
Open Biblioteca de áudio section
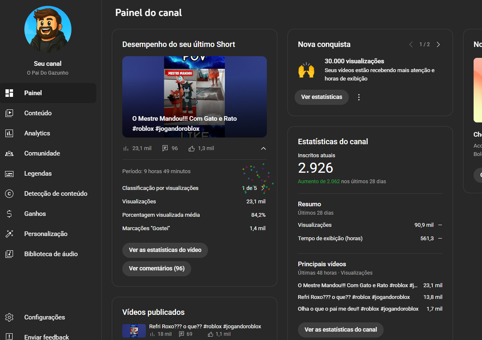click(x=48, y=254)
